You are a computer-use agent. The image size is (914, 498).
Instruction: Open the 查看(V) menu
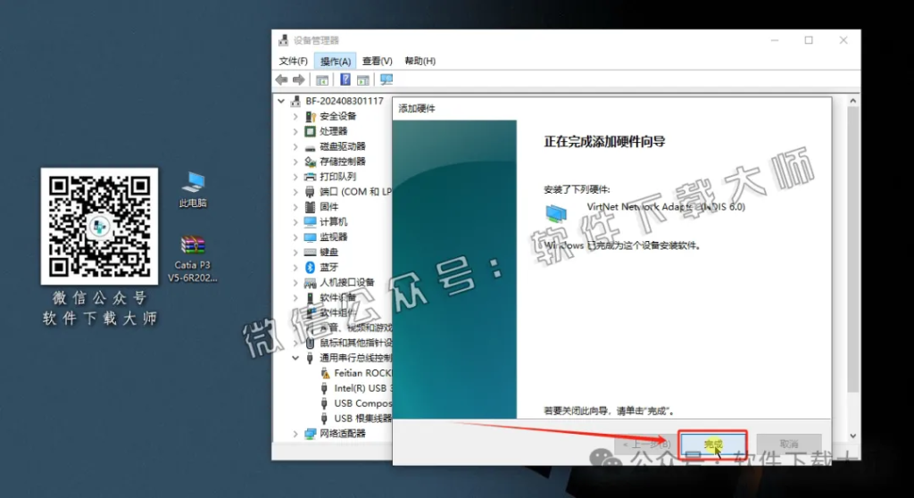[x=378, y=61]
